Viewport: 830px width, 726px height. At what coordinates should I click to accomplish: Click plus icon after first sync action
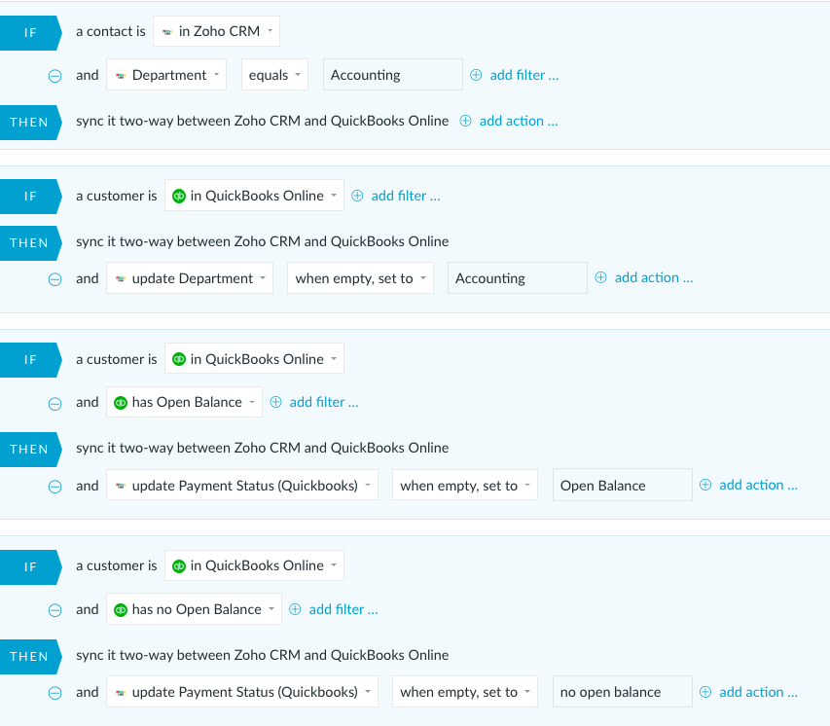tap(465, 121)
